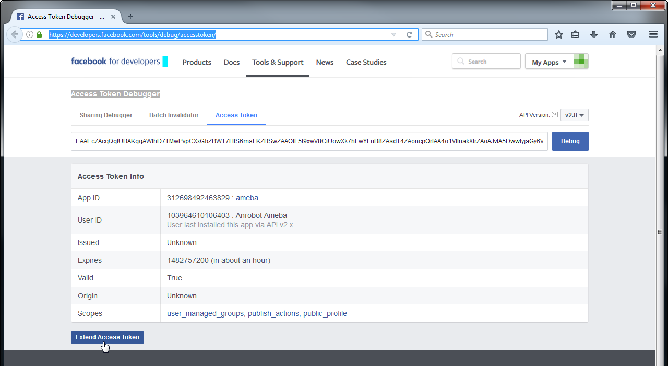Select the Access Token Debugger browser tab
Image resolution: width=668 pixels, height=366 pixels.
[66, 17]
